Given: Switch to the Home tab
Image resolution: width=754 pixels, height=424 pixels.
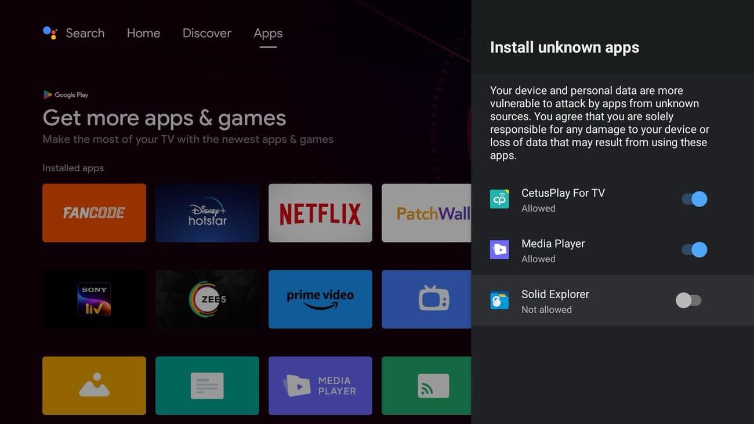Looking at the screenshot, I should (143, 33).
